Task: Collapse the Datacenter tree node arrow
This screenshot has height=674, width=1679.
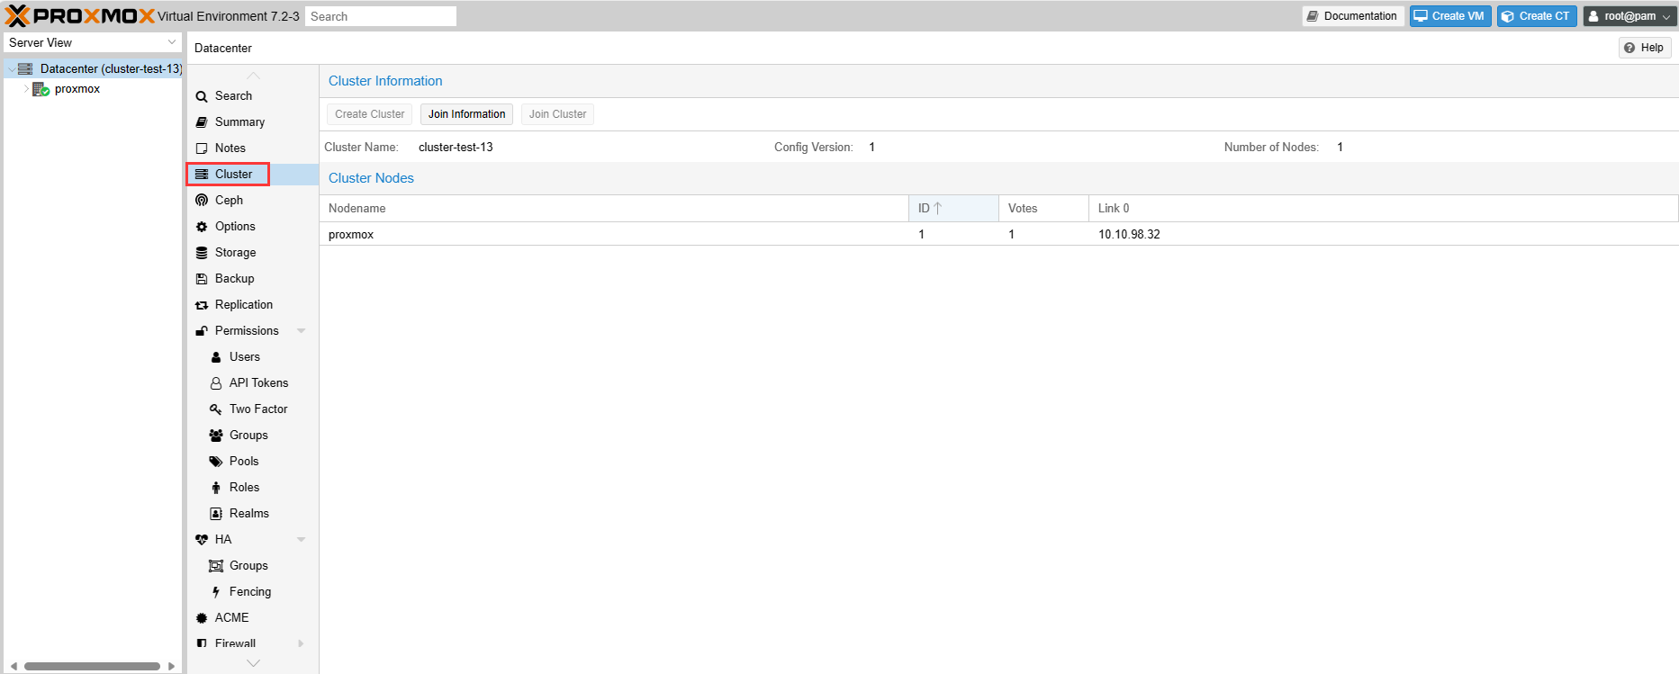Action: coord(11,69)
